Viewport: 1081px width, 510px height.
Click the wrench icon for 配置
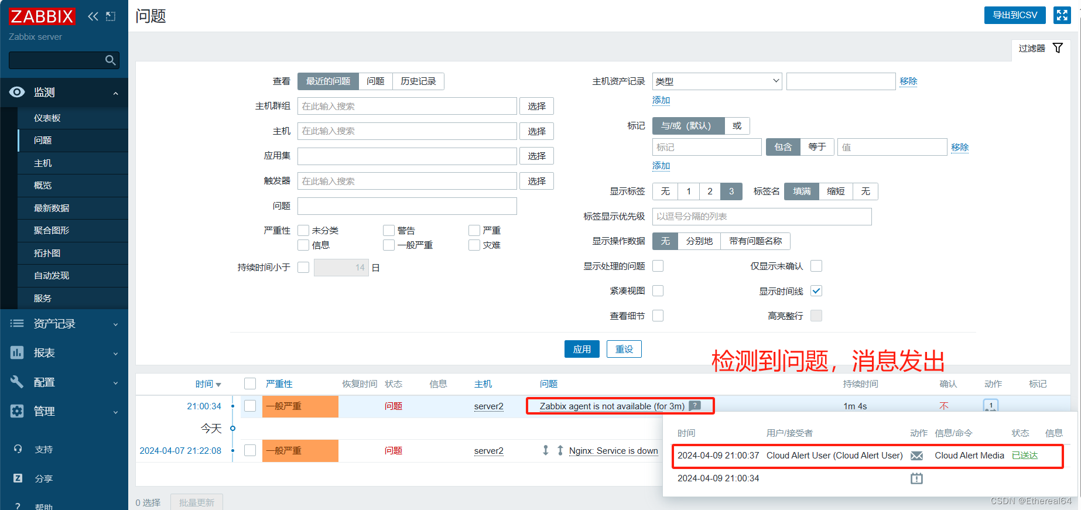pyautogui.click(x=17, y=382)
